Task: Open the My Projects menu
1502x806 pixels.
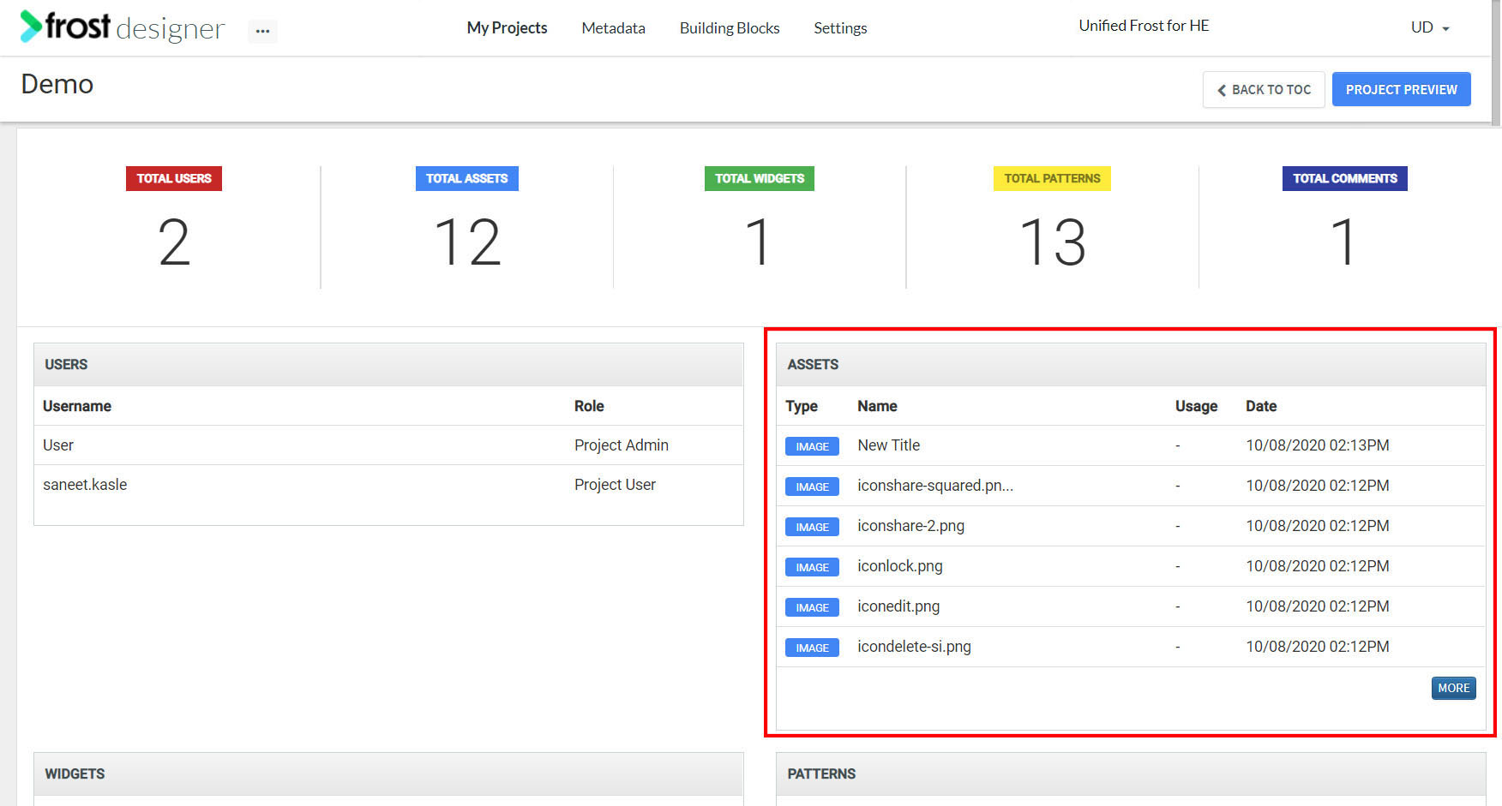Action: click(507, 28)
